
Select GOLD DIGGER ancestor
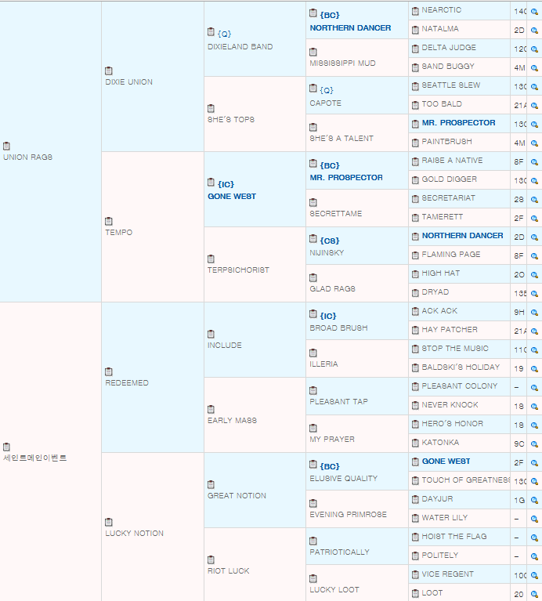pos(449,179)
